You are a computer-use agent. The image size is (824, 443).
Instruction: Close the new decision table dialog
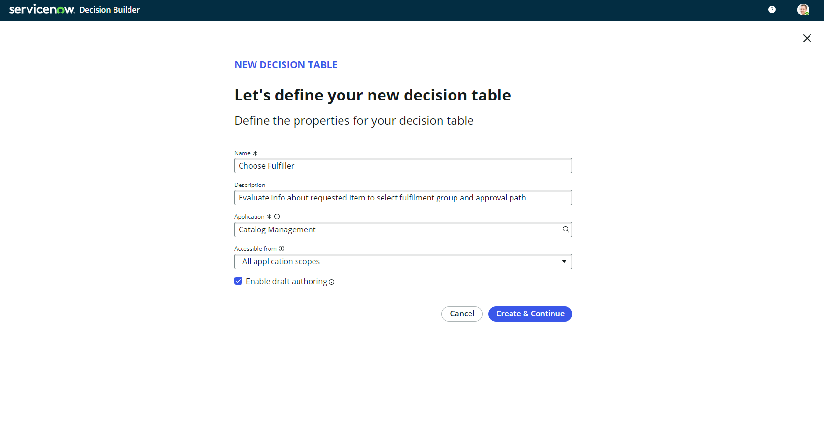(807, 38)
